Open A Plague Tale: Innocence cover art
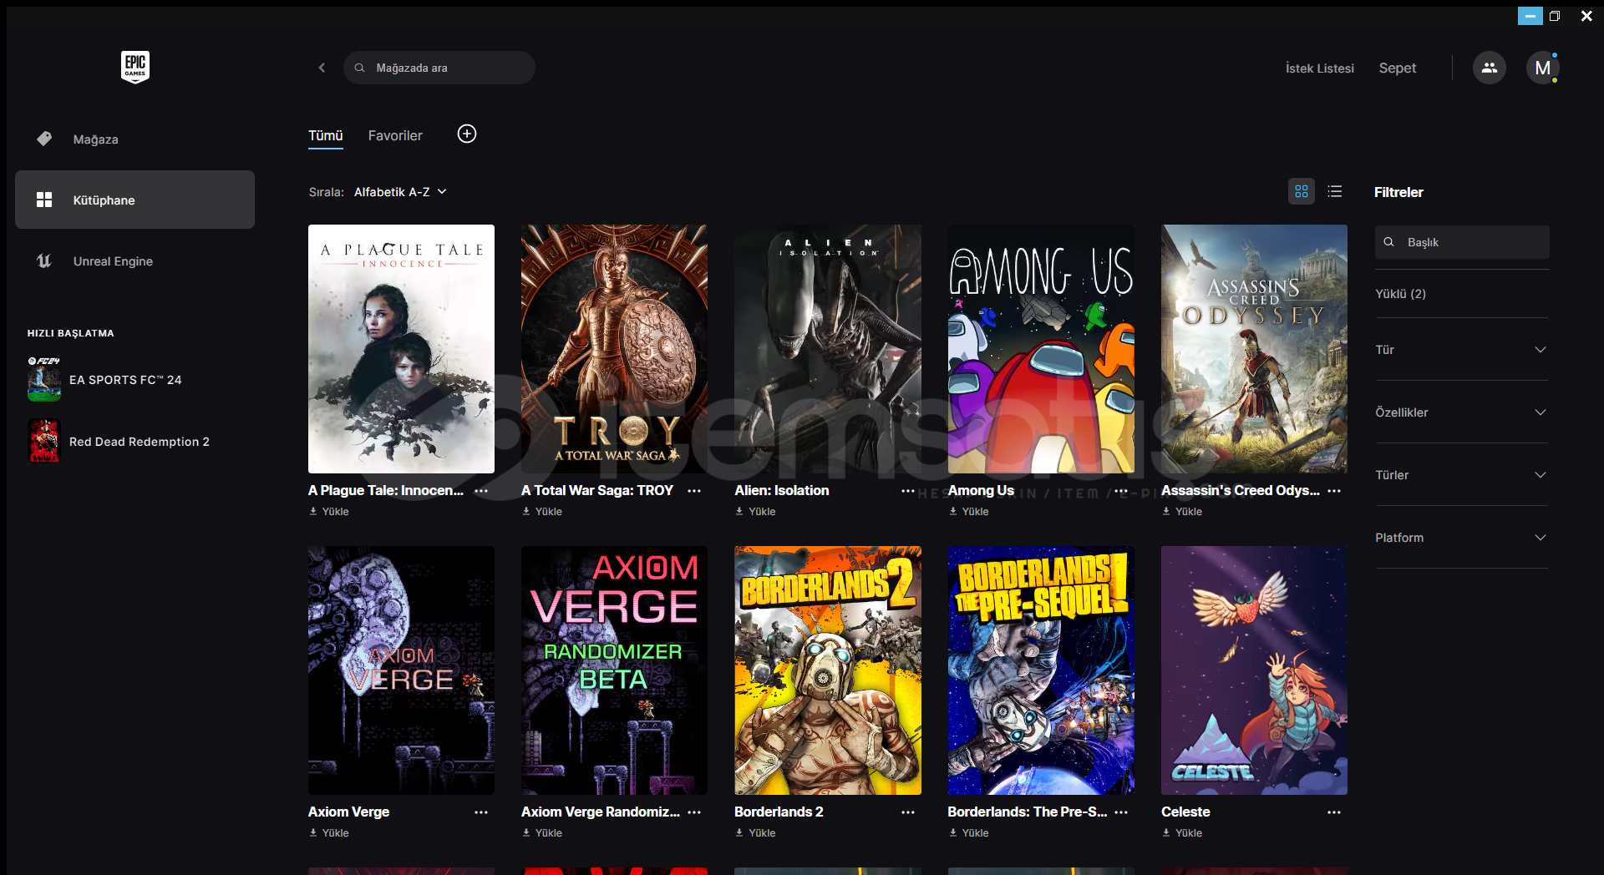Viewport: 1604px width, 875px height. coord(401,349)
